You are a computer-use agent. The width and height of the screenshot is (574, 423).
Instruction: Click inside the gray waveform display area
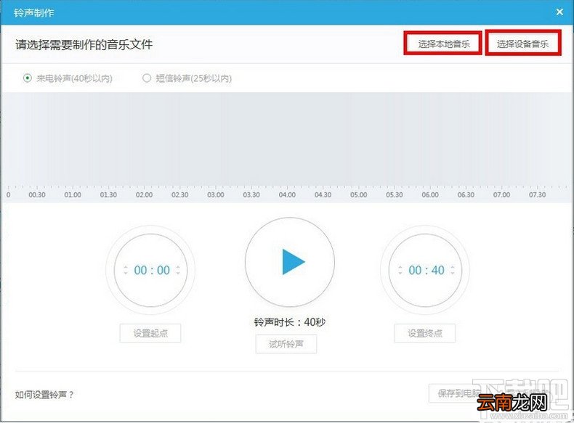pyautogui.click(x=287, y=139)
